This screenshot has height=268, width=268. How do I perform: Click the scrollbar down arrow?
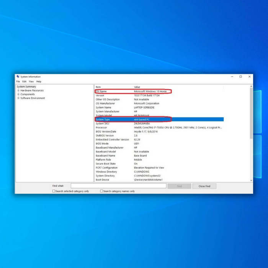(251, 180)
